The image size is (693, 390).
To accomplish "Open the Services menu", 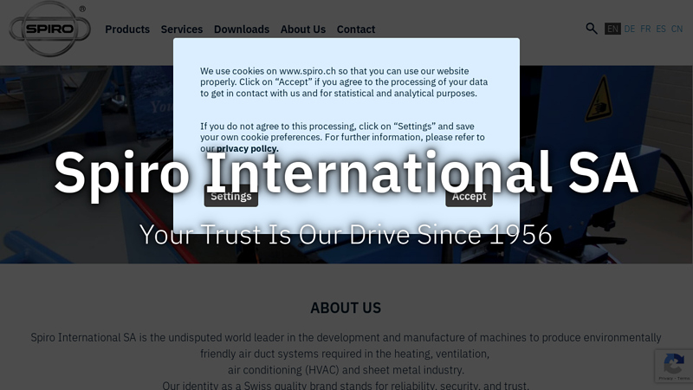I will click(x=182, y=29).
